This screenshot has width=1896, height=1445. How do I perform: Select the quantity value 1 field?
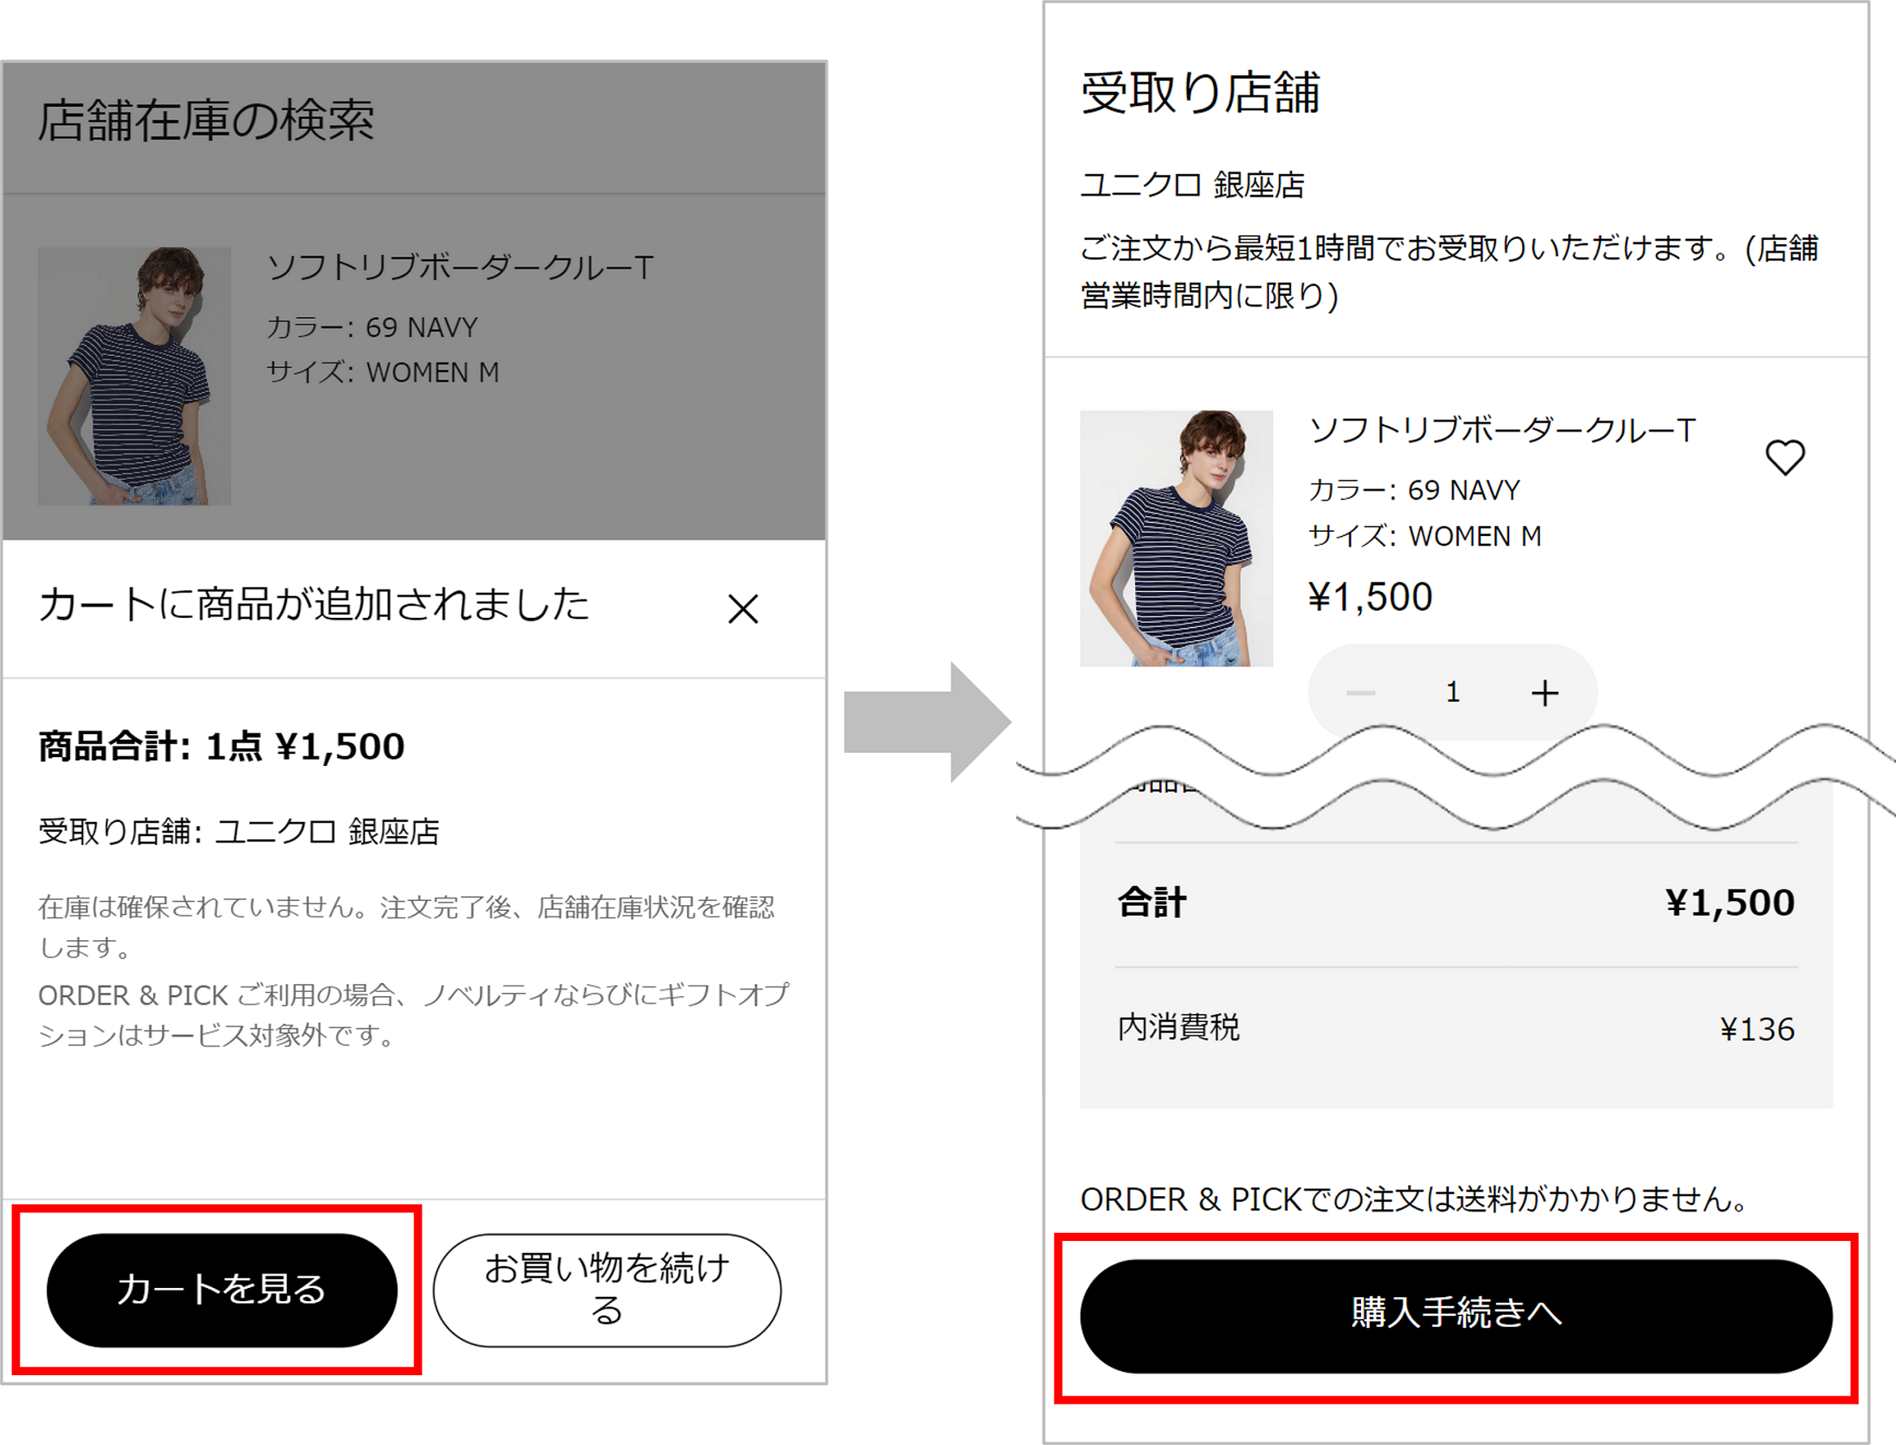[1453, 692]
